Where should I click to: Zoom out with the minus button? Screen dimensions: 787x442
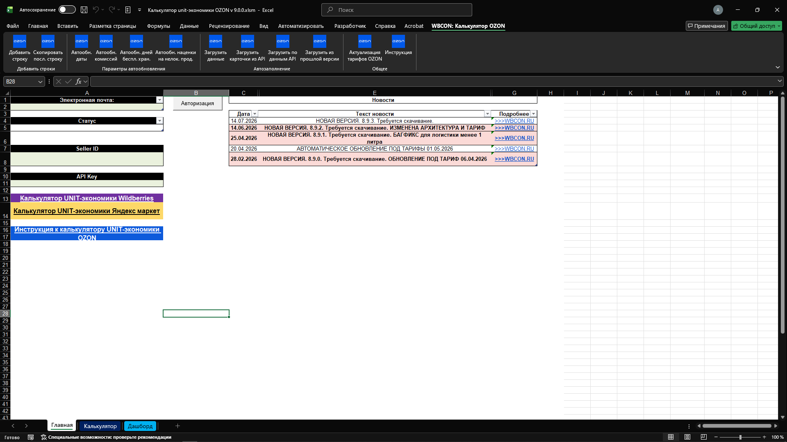(716, 437)
